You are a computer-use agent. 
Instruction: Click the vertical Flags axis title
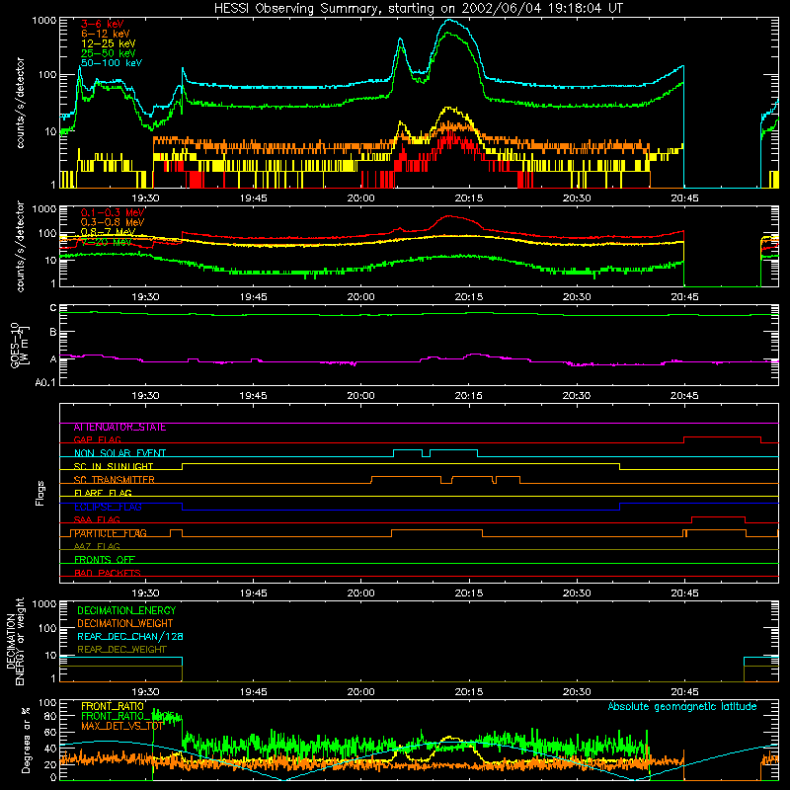click(40, 493)
